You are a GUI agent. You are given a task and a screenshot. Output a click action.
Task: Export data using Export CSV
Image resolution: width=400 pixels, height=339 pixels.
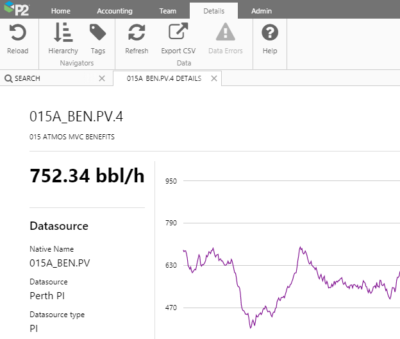178,33
